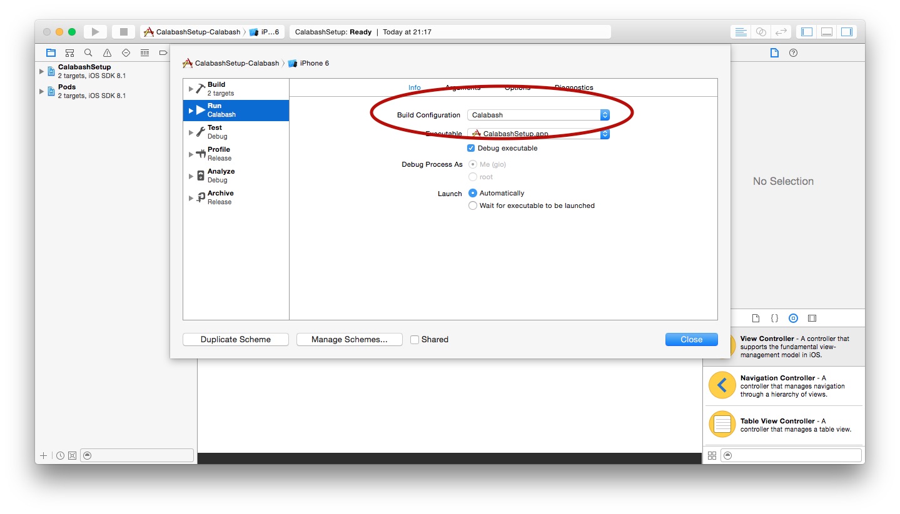
Task: Open the Test navigator diamond icon
Action: point(126,52)
